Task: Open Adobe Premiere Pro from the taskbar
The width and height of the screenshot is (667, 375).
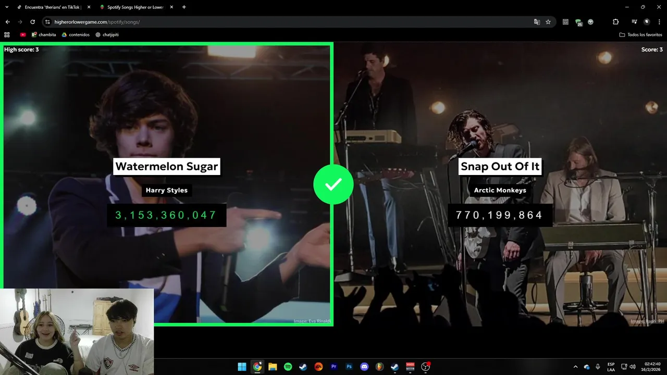Action: [x=333, y=367]
